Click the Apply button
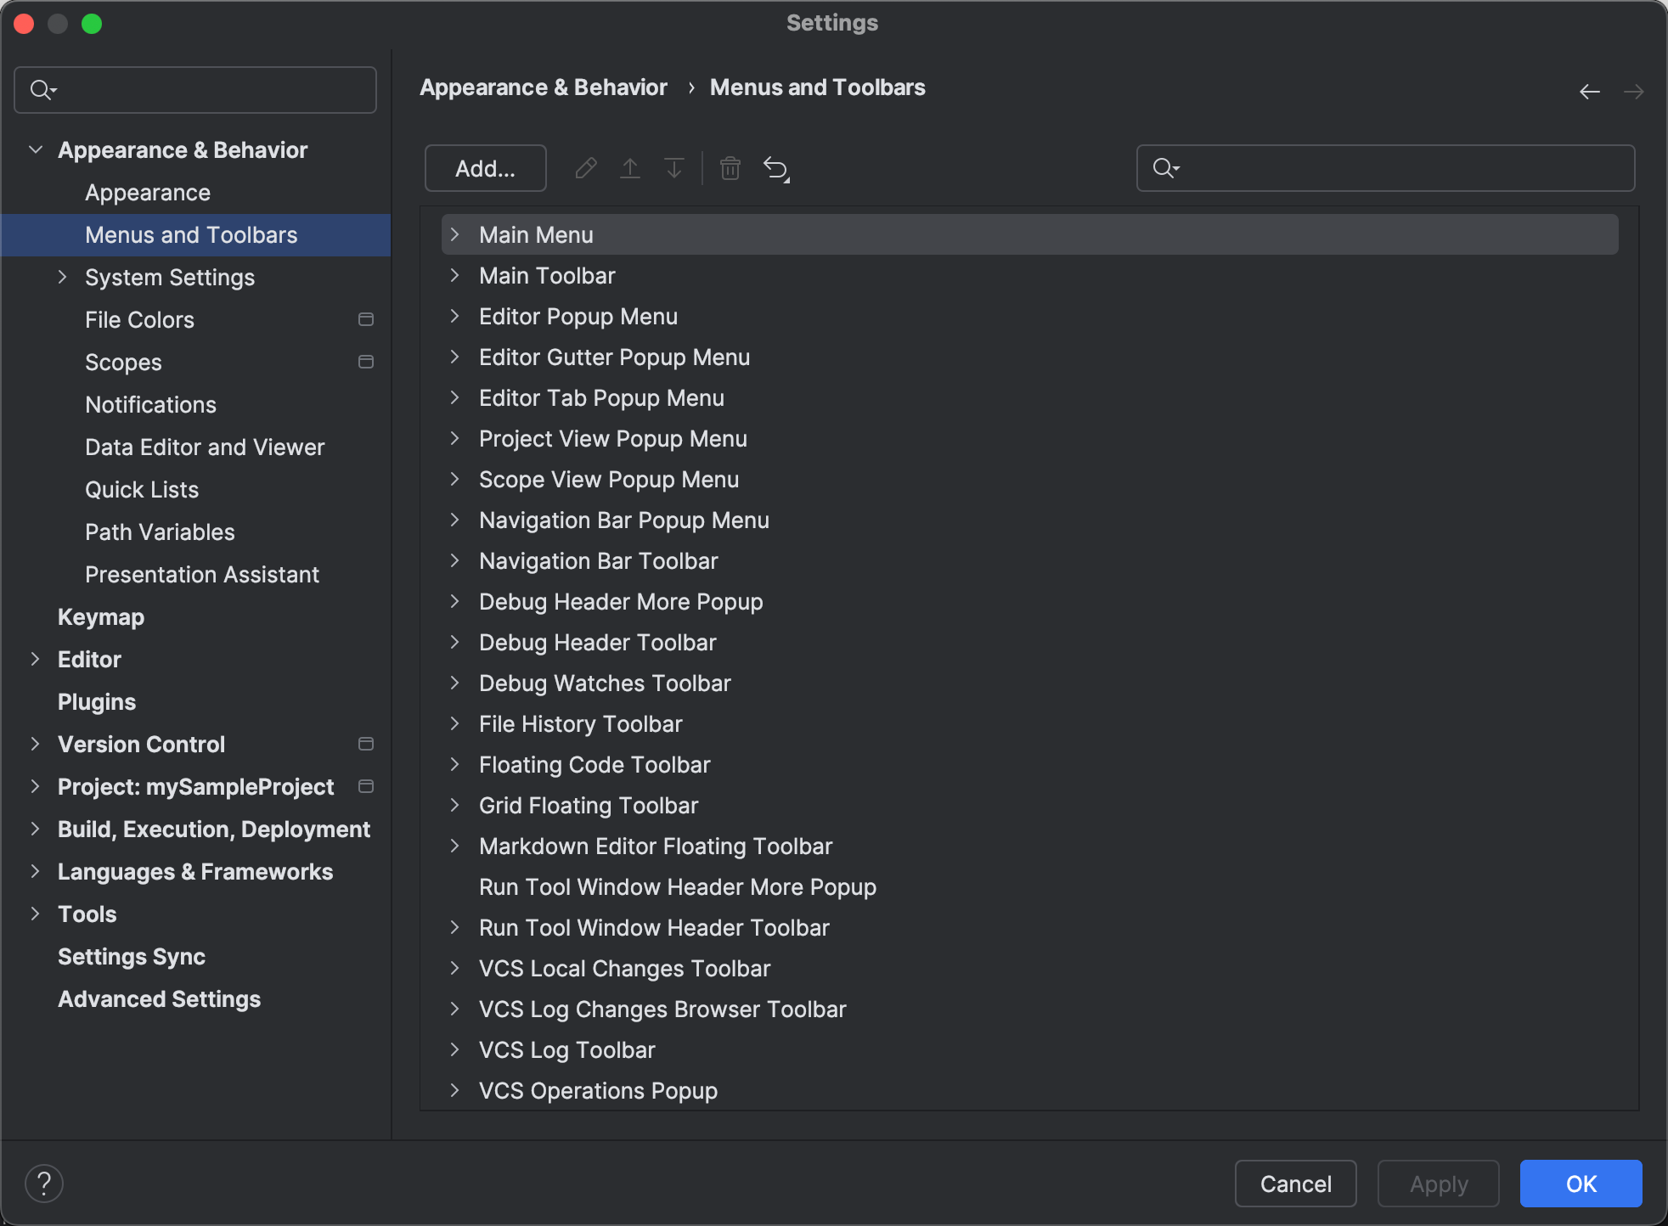Viewport: 1668px width, 1226px height. click(1438, 1184)
